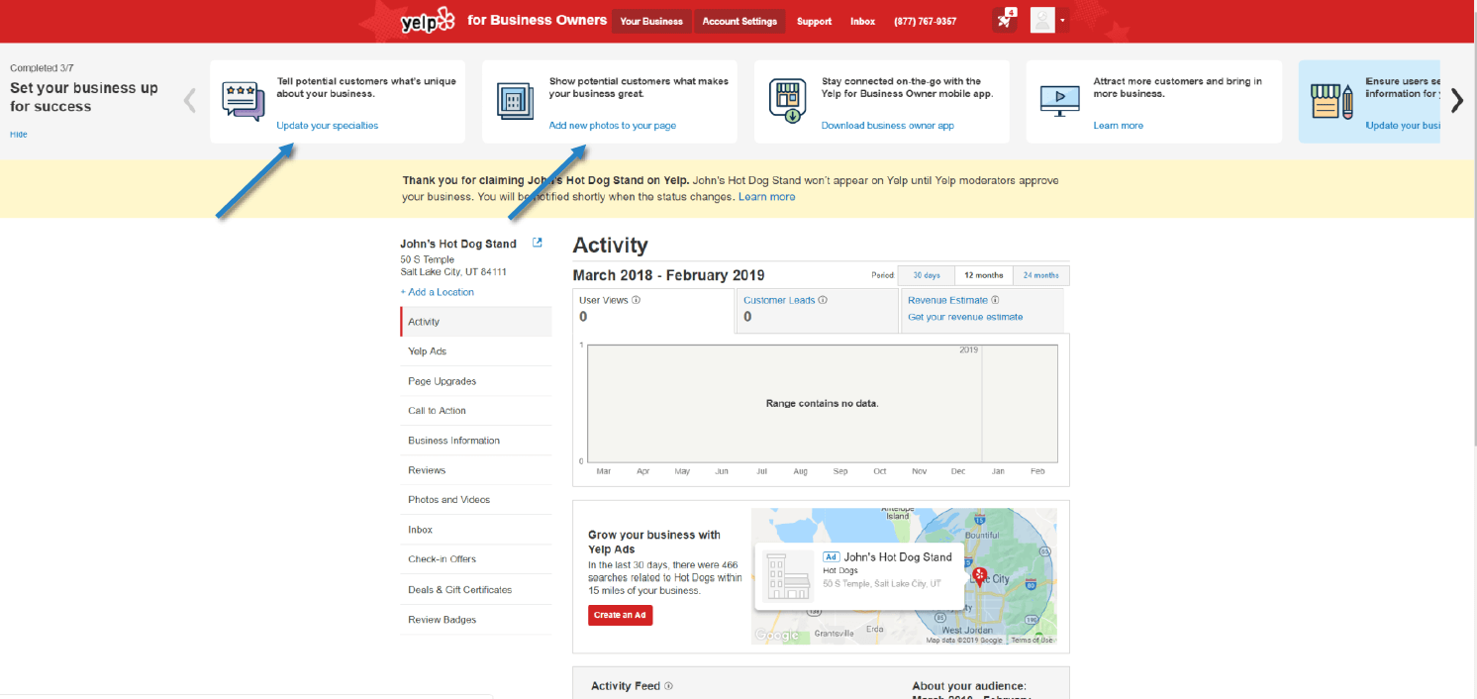Click the info icon next to User Views
Image resolution: width=1477 pixels, height=699 pixels.
(636, 300)
